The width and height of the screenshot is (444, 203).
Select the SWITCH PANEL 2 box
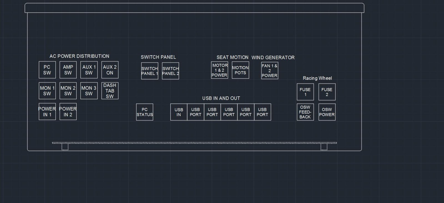(170, 71)
